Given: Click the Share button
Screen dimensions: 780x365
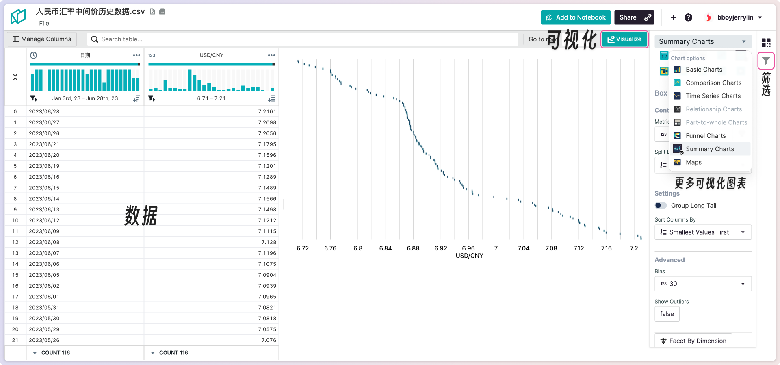Looking at the screenshot, I should pos(628,17).
